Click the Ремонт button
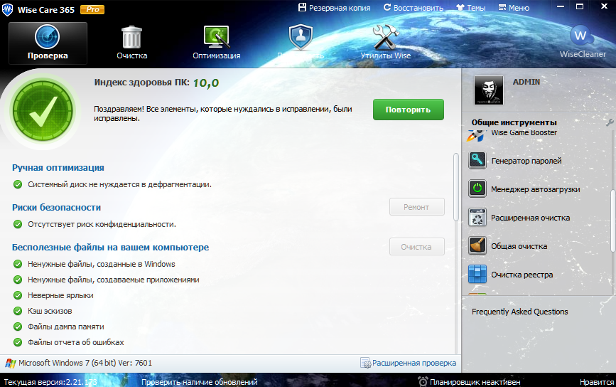The image size is (616, 387). click(x=417, y=207)
